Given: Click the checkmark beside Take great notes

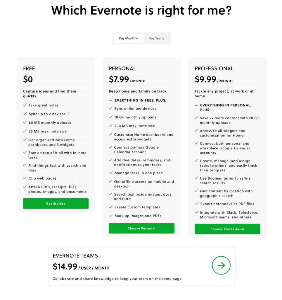Looking at the screenshot, I should pos(25,105).
